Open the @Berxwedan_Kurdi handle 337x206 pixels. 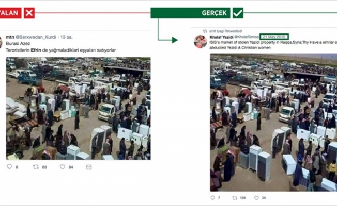point(36,37)
